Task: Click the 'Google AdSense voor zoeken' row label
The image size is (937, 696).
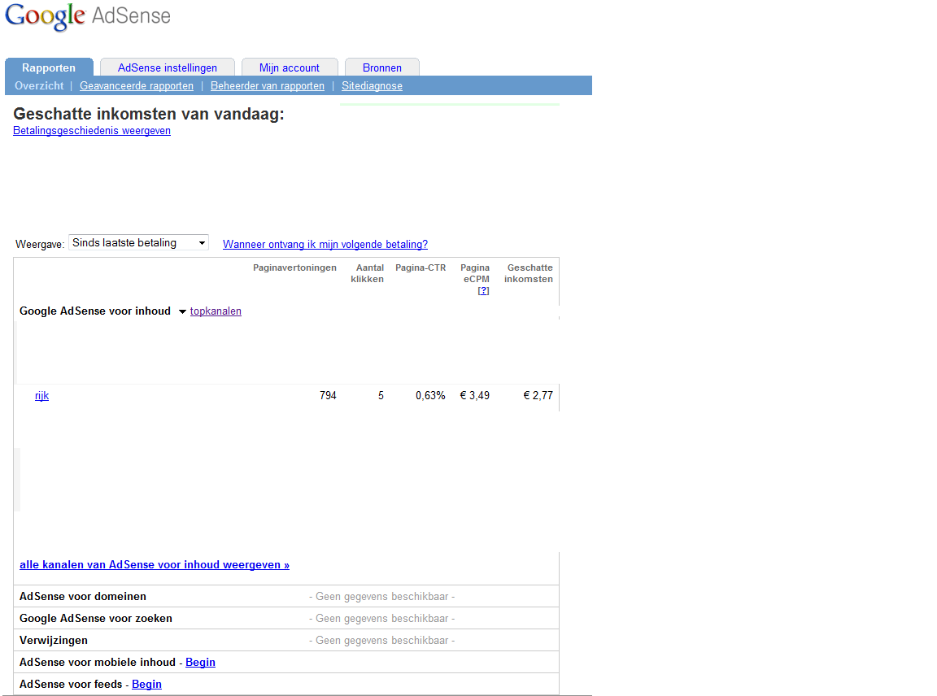Action: pos(96,618)
